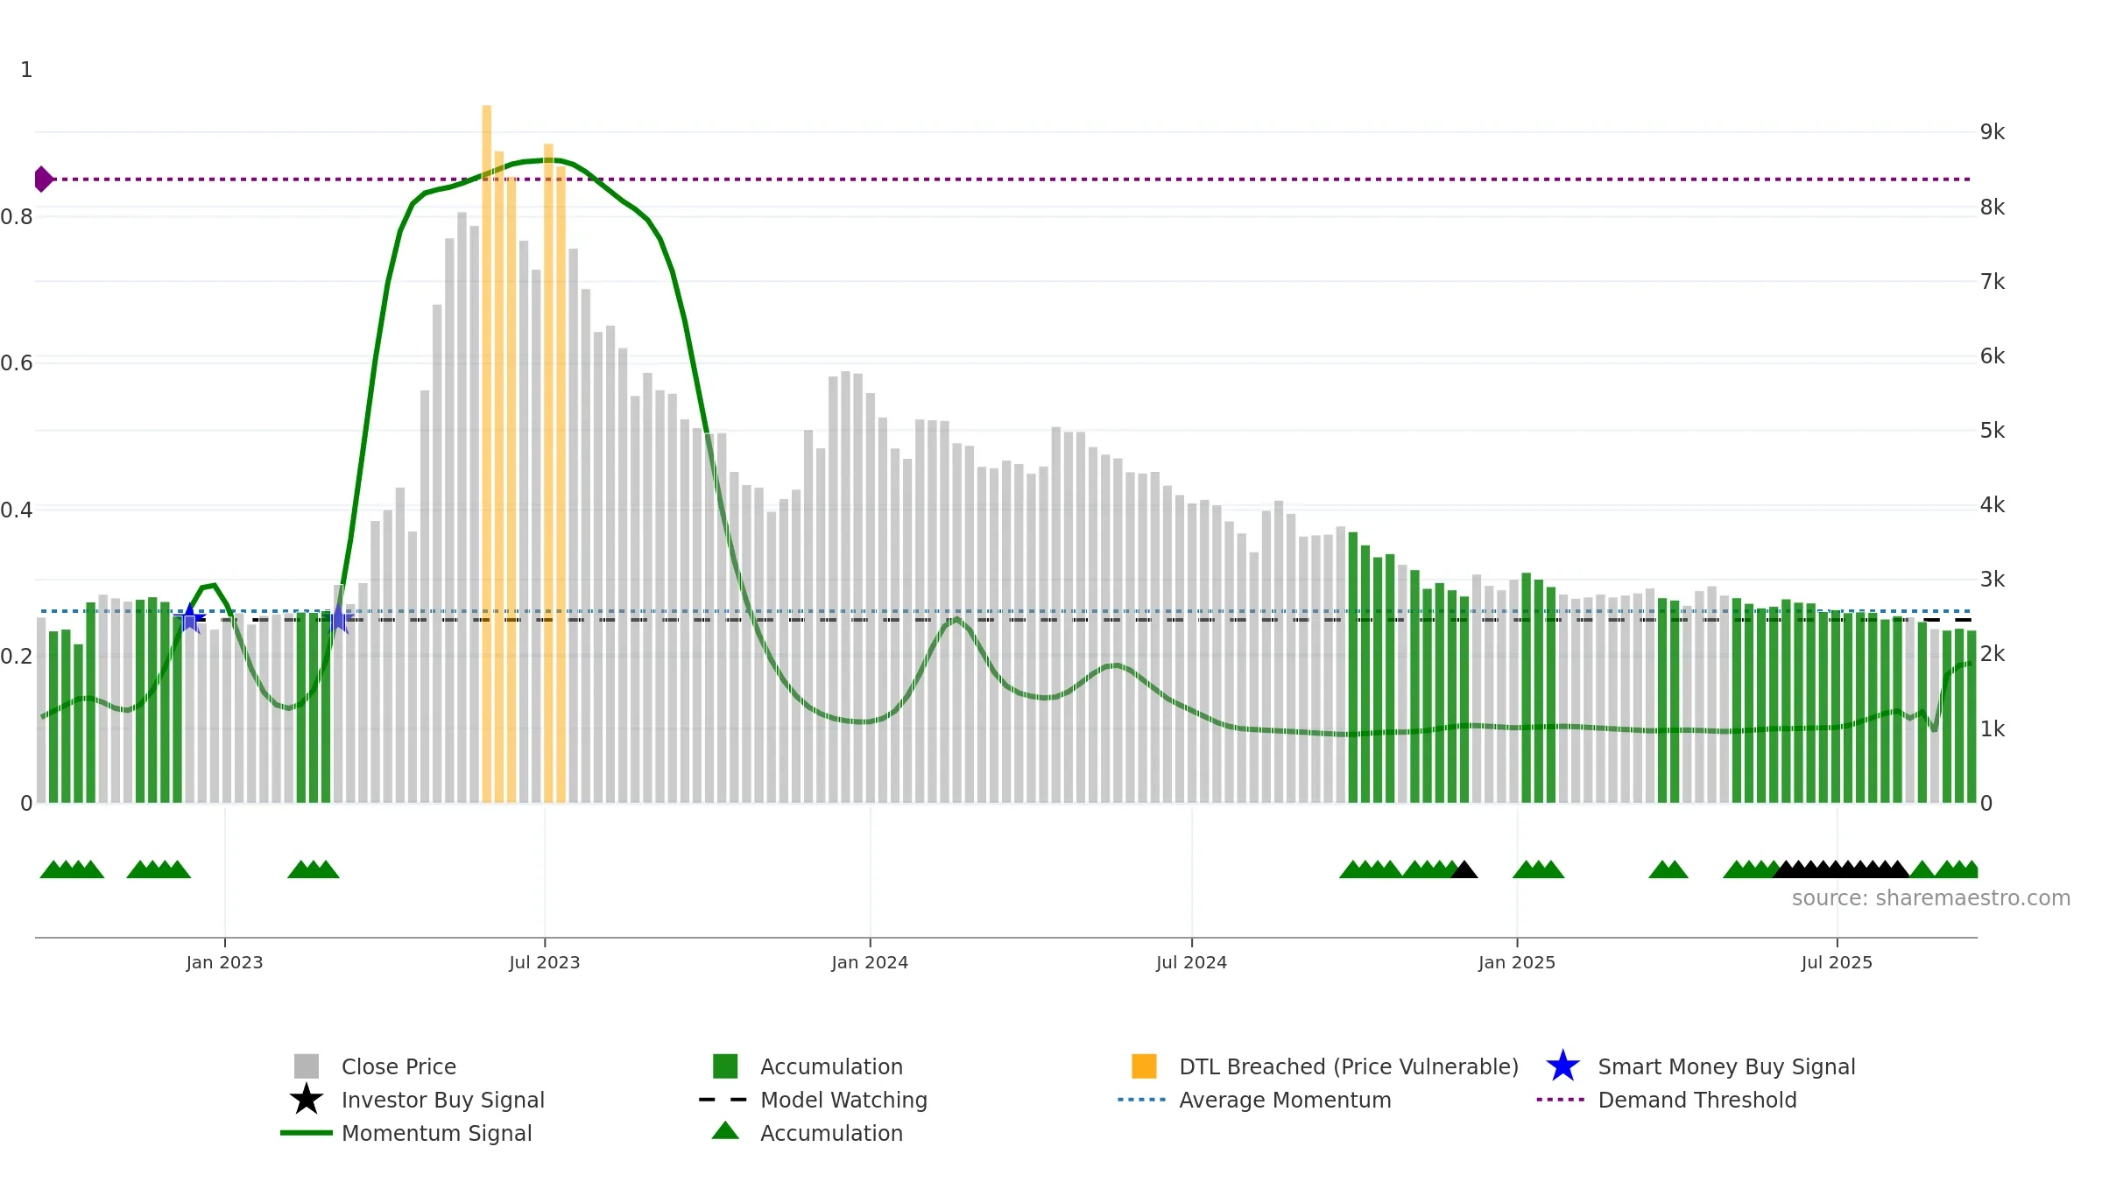Click the black triangle markers near Jul 2025
This screenshot has height=1182, width=2102.
pos(1841,869)
